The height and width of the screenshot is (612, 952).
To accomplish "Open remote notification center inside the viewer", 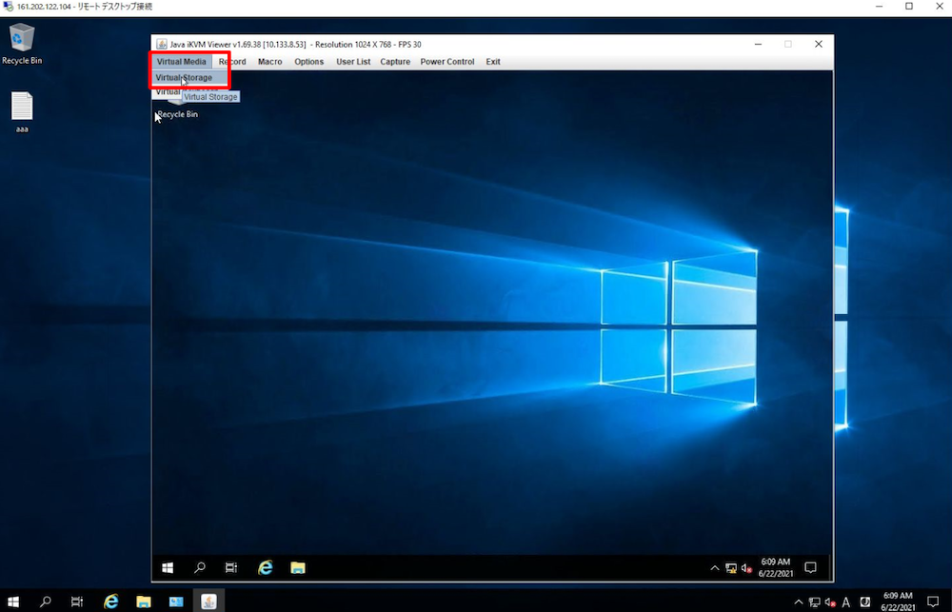I will (811, 567).
